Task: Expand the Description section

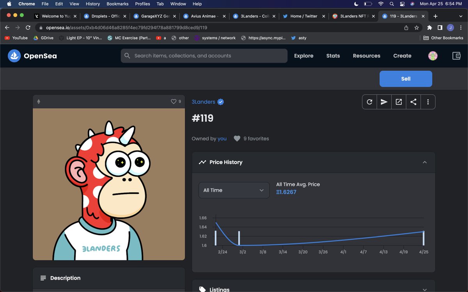Action: tap(109, 278)
